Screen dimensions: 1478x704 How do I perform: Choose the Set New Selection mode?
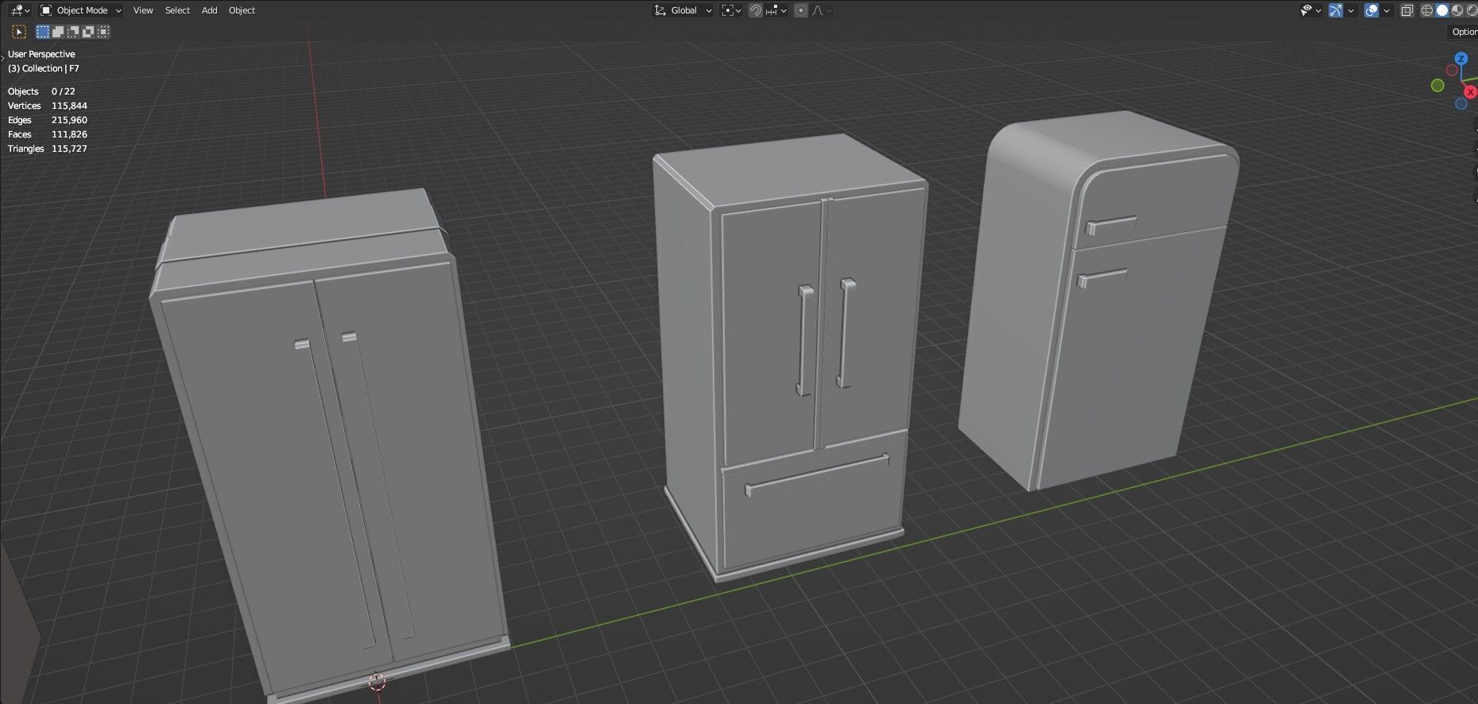point(43,32)
